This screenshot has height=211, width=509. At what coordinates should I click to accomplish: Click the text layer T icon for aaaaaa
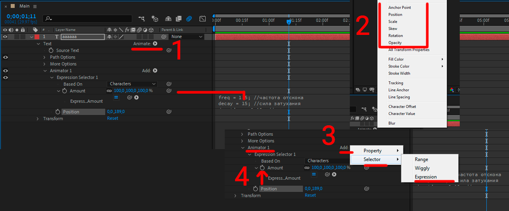[x=57, y=37]
